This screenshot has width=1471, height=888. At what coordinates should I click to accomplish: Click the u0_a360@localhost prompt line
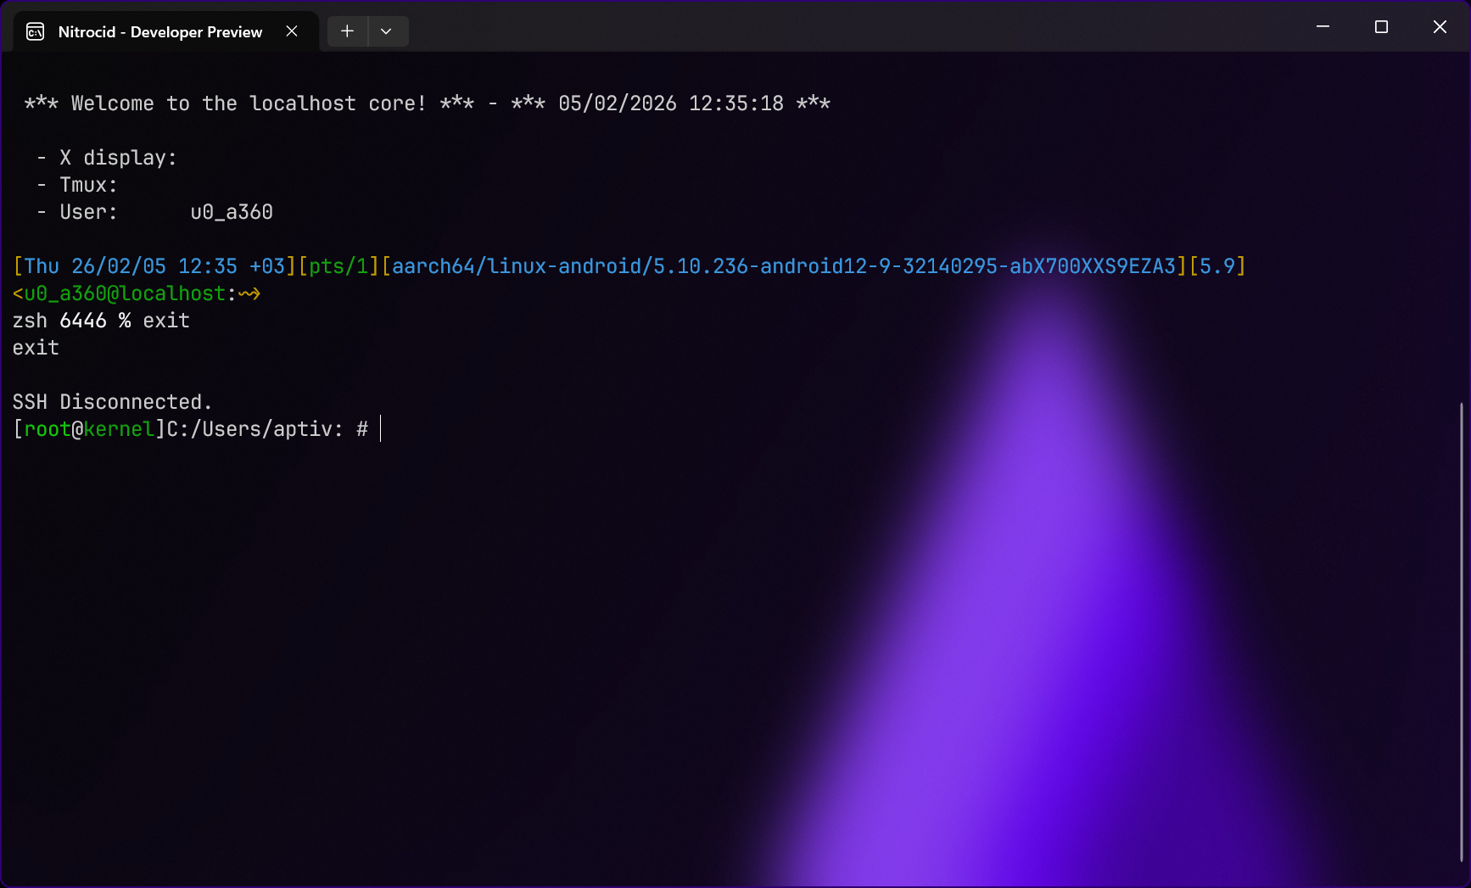125,293
